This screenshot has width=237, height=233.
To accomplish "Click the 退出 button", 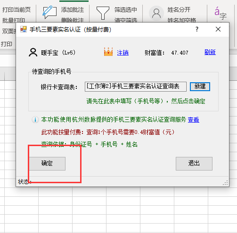I will coord(194,163).
